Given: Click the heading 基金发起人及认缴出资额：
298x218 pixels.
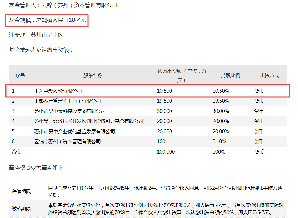Looking at the screenshot, I should [41, 50].
